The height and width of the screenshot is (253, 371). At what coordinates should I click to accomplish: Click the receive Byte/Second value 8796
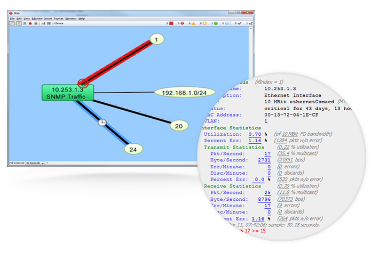[264, 199]
